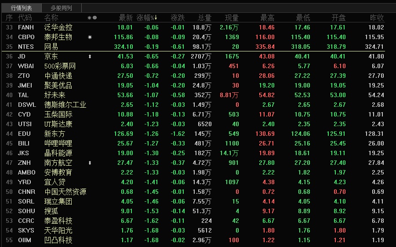Select the UT斯达康 stock name
396x247 pixels.
click(x=58, y=124)
